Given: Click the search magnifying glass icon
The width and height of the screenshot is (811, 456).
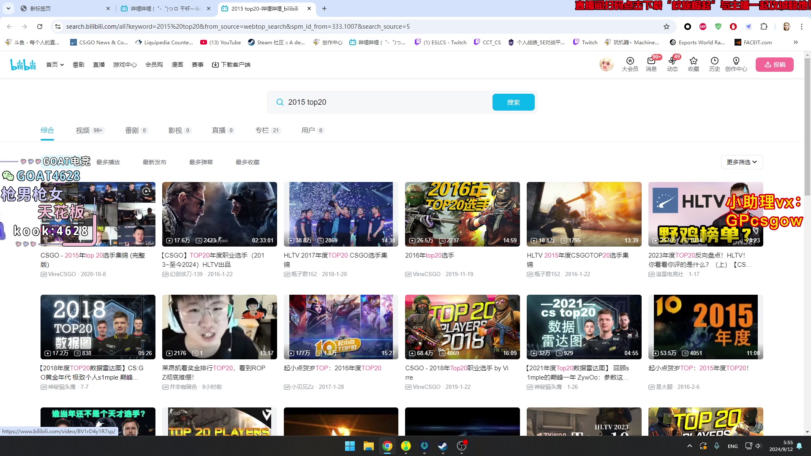Looking at the screenshot, I should click(x=280, y=102).
